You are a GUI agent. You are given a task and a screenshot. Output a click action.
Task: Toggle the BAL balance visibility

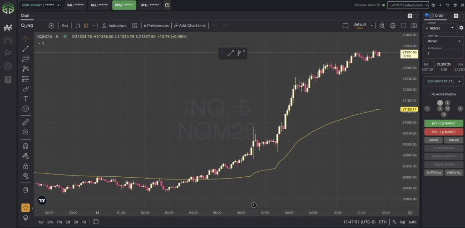coord(75,5)
